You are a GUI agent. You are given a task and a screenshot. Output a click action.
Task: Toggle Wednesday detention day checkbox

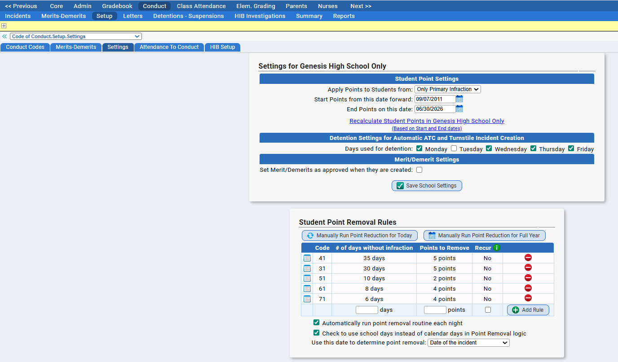pyautogui.click(x=489, y=148)
